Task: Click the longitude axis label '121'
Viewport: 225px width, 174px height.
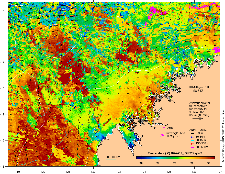Action: 68,171
